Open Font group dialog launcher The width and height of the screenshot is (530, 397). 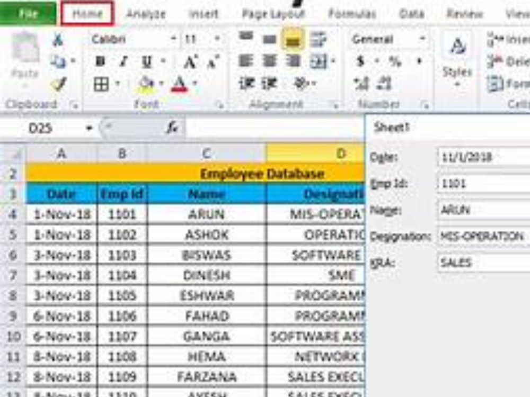(x=220, y=106)
